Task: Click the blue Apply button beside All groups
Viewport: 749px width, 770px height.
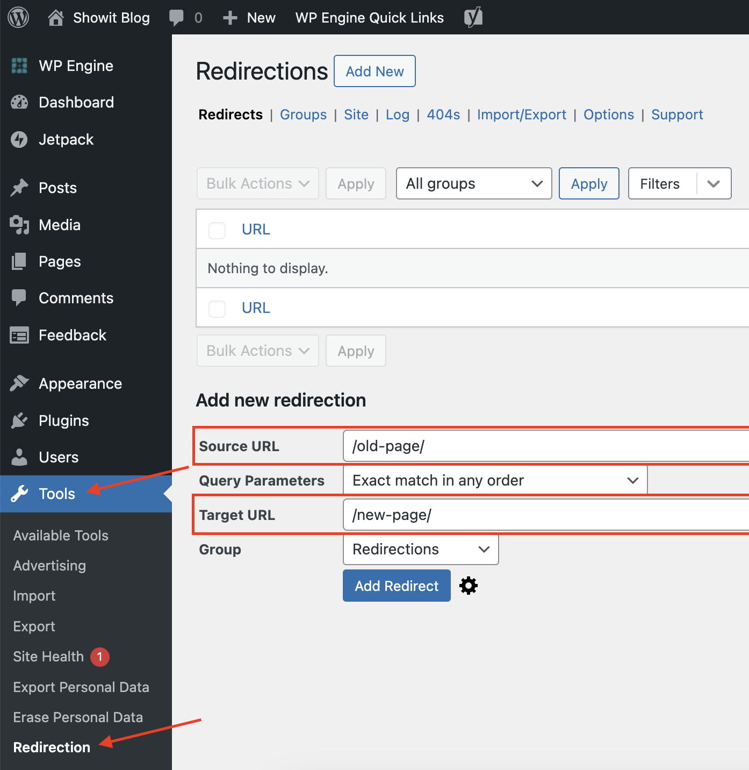Action: pos(589,183)
